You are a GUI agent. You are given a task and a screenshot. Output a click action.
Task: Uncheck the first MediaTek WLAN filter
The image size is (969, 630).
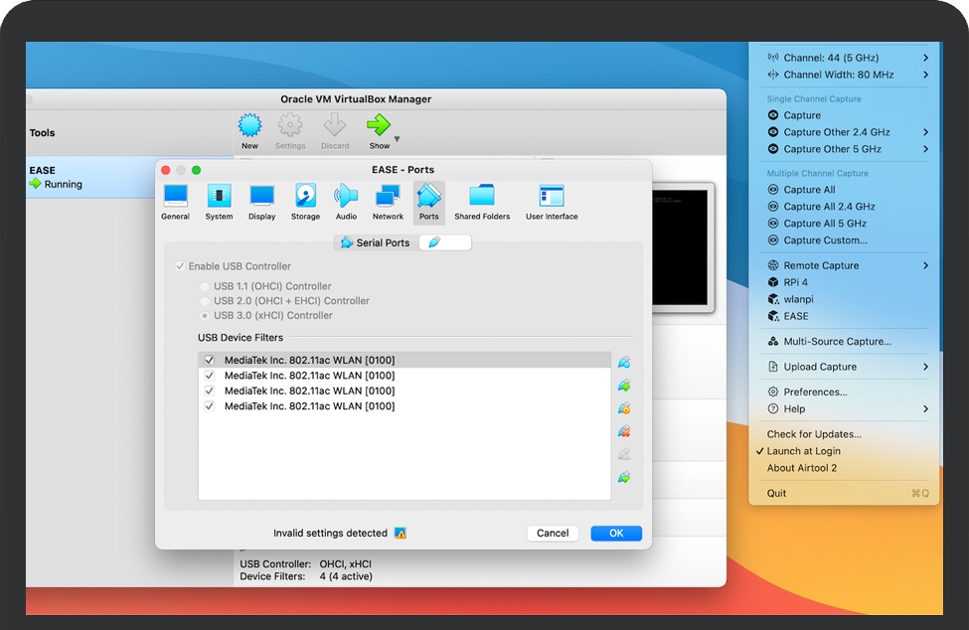click(x=209, y=361)
